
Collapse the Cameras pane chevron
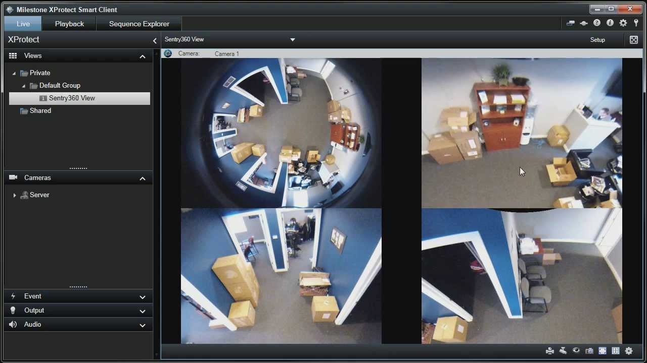[x=143, y=178]
